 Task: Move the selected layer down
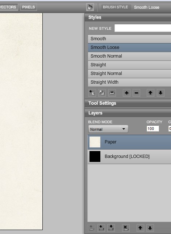click(150, 228)
